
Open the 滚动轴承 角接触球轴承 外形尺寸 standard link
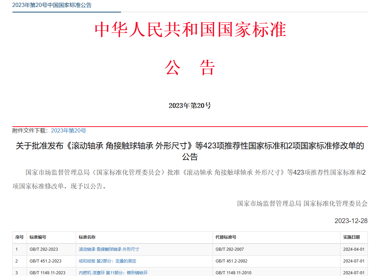(x=109, y=249)
